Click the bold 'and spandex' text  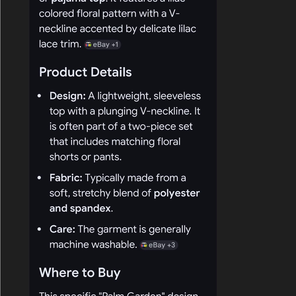click(80, 208)
